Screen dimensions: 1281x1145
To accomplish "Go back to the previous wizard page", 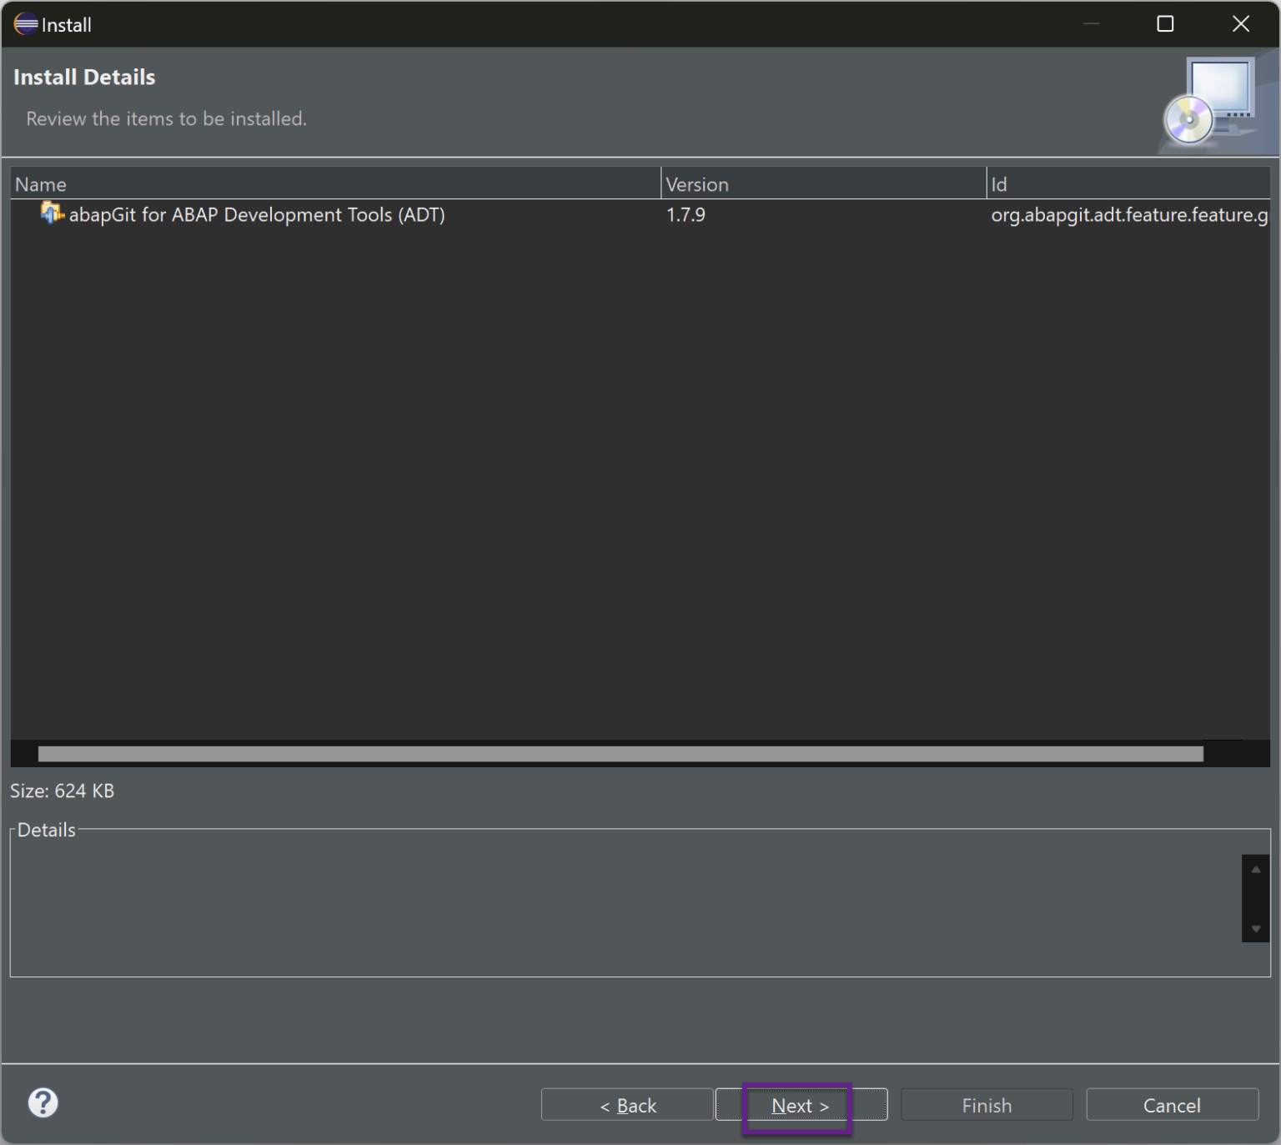I will 627,1104.
